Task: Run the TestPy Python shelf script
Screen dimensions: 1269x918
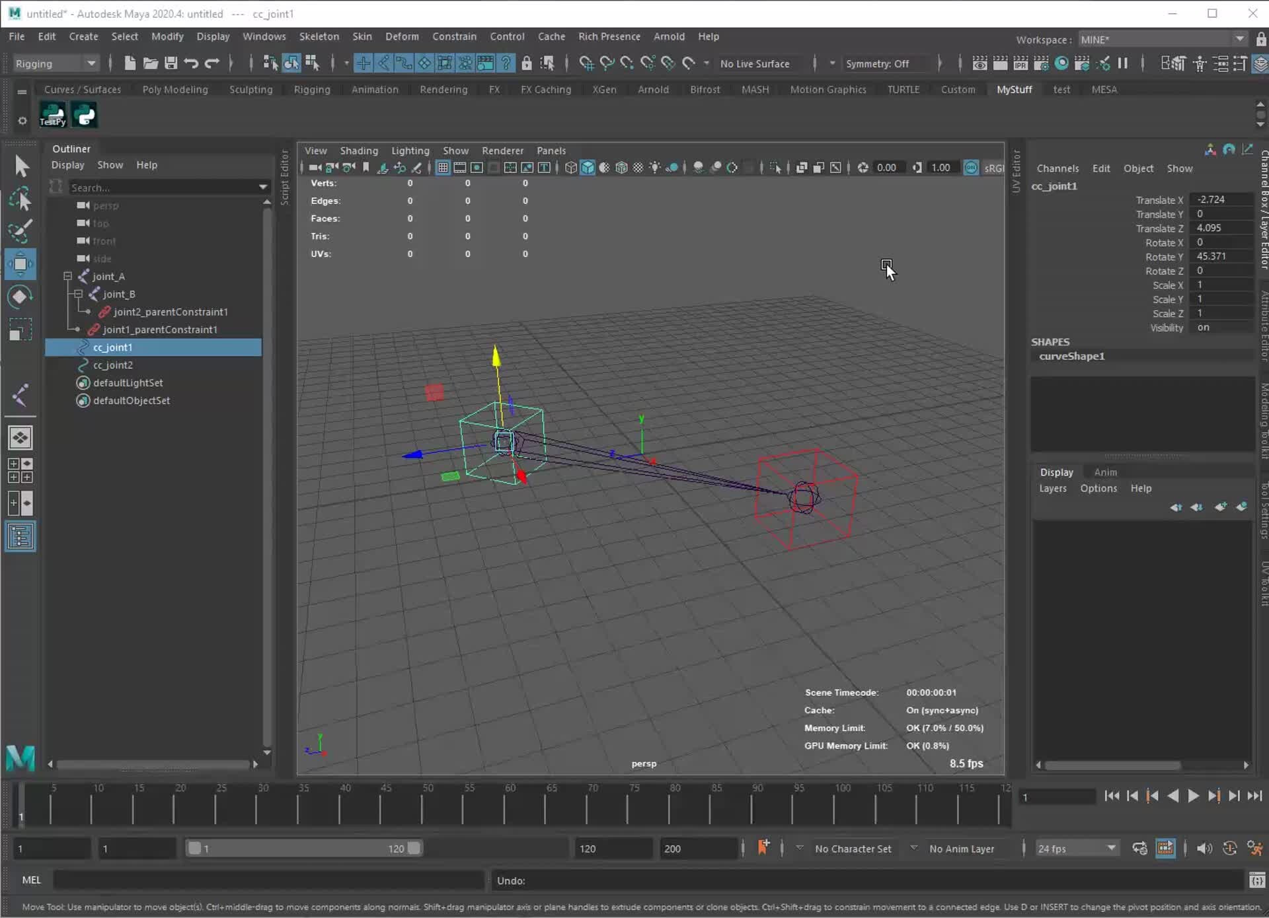Action: pos(52,114)
